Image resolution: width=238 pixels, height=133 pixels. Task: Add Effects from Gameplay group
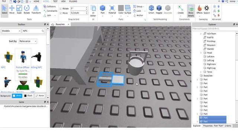coord(199,10)
